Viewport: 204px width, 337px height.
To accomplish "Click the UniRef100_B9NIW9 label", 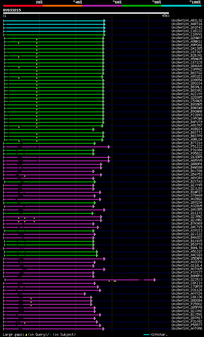I will point(187,108).
